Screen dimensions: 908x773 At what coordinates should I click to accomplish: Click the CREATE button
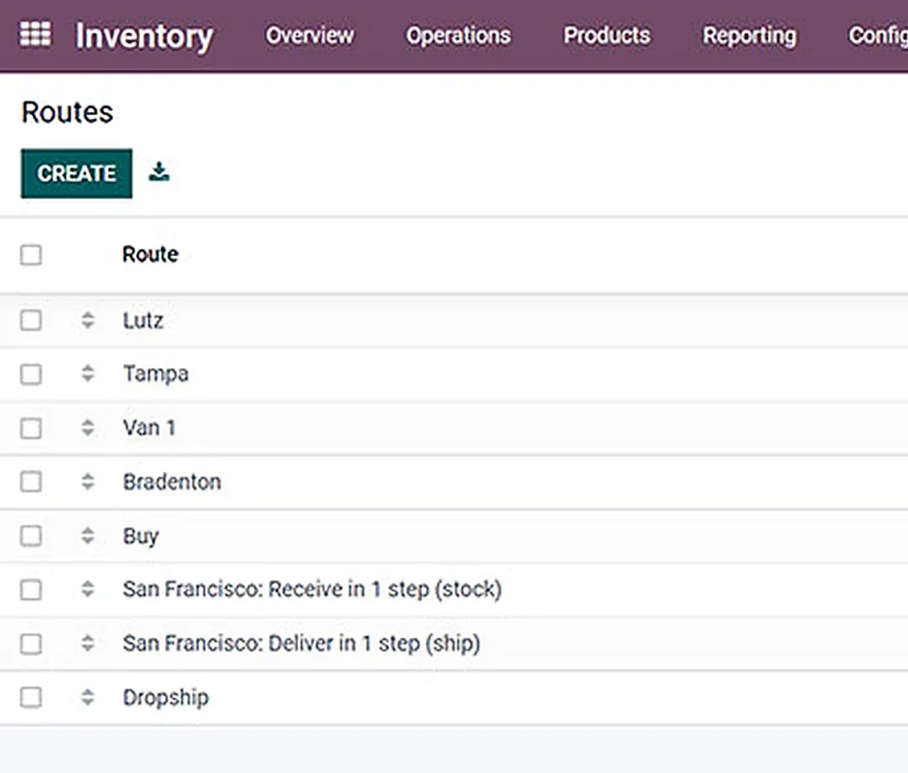(76, 173)
